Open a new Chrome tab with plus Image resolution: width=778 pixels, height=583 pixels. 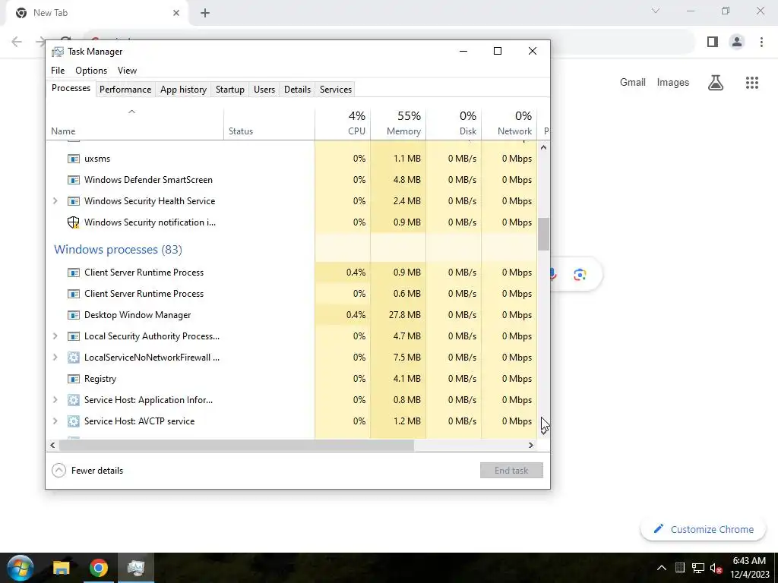[205, 13]
